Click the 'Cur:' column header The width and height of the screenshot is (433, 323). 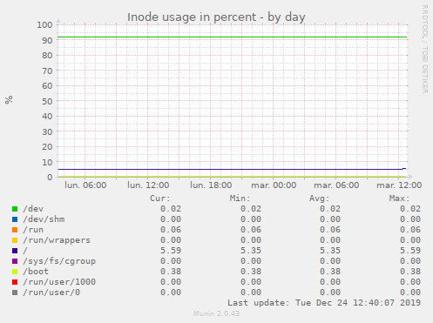coord(160,199)
